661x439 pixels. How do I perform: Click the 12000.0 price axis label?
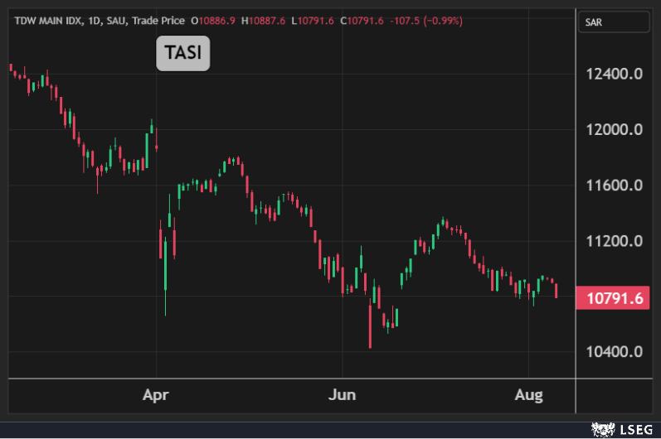point(615,130)
